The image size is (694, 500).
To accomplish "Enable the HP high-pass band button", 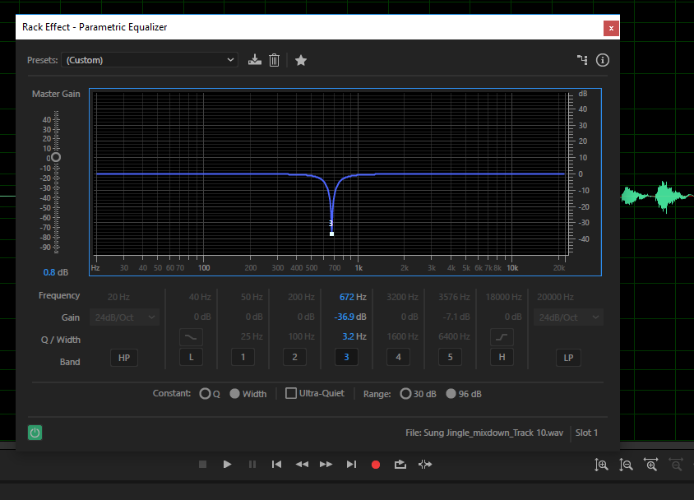I will [x=124, y=358].
